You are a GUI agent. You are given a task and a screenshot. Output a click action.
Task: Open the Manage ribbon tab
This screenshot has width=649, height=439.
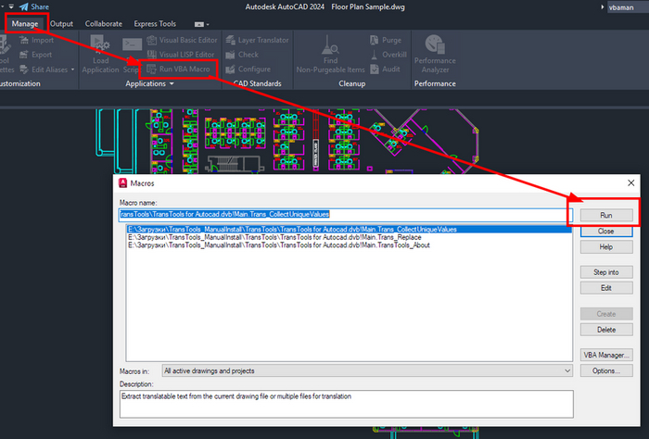click(25, 23)
